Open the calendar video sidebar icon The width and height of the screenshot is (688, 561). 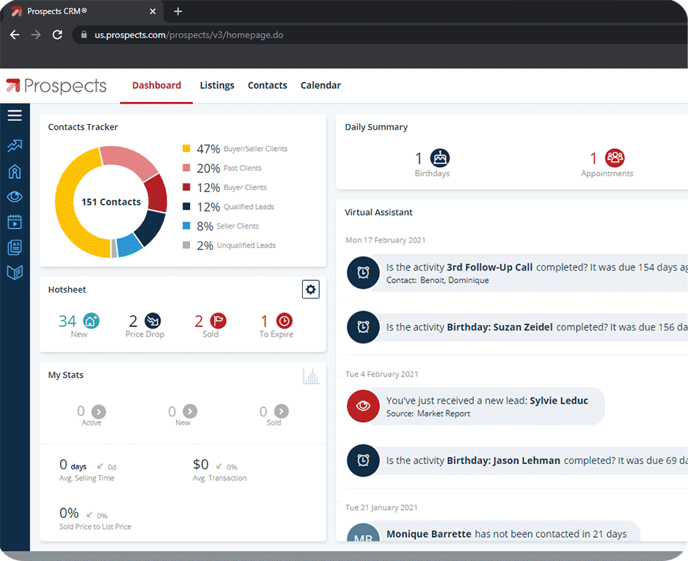pos(15,222)
